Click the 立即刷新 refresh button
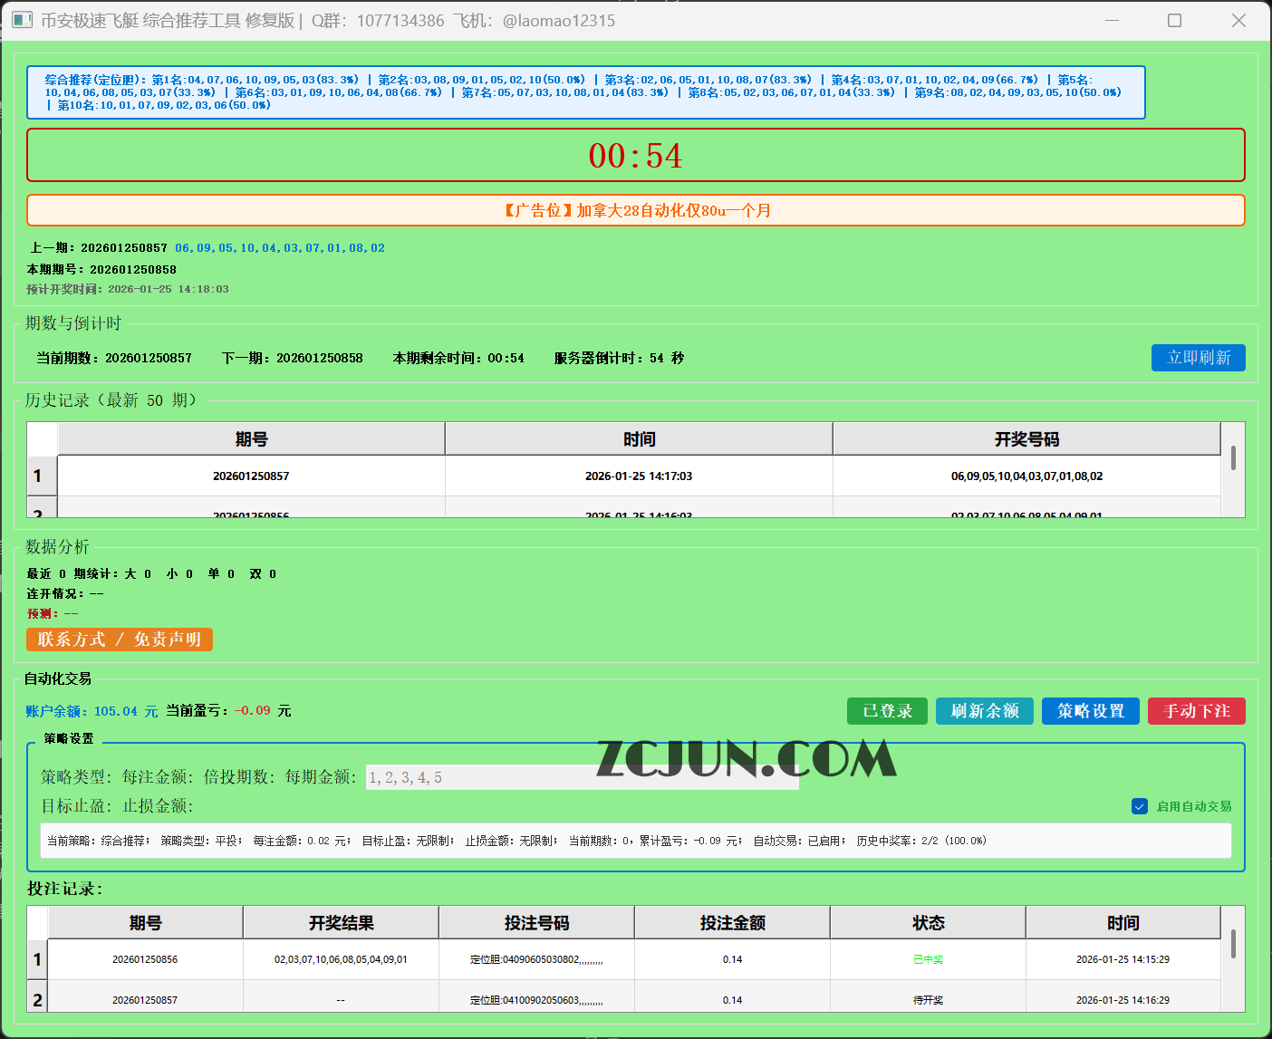 1198,358
